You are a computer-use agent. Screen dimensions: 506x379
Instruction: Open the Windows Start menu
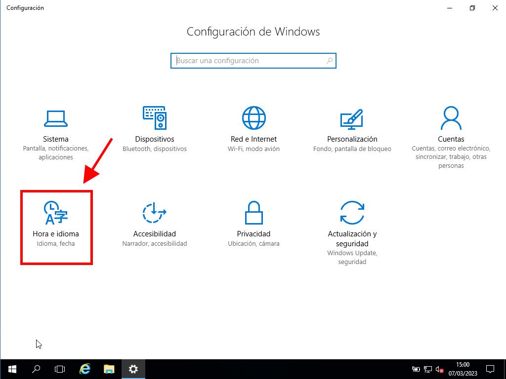coord(12,369)
